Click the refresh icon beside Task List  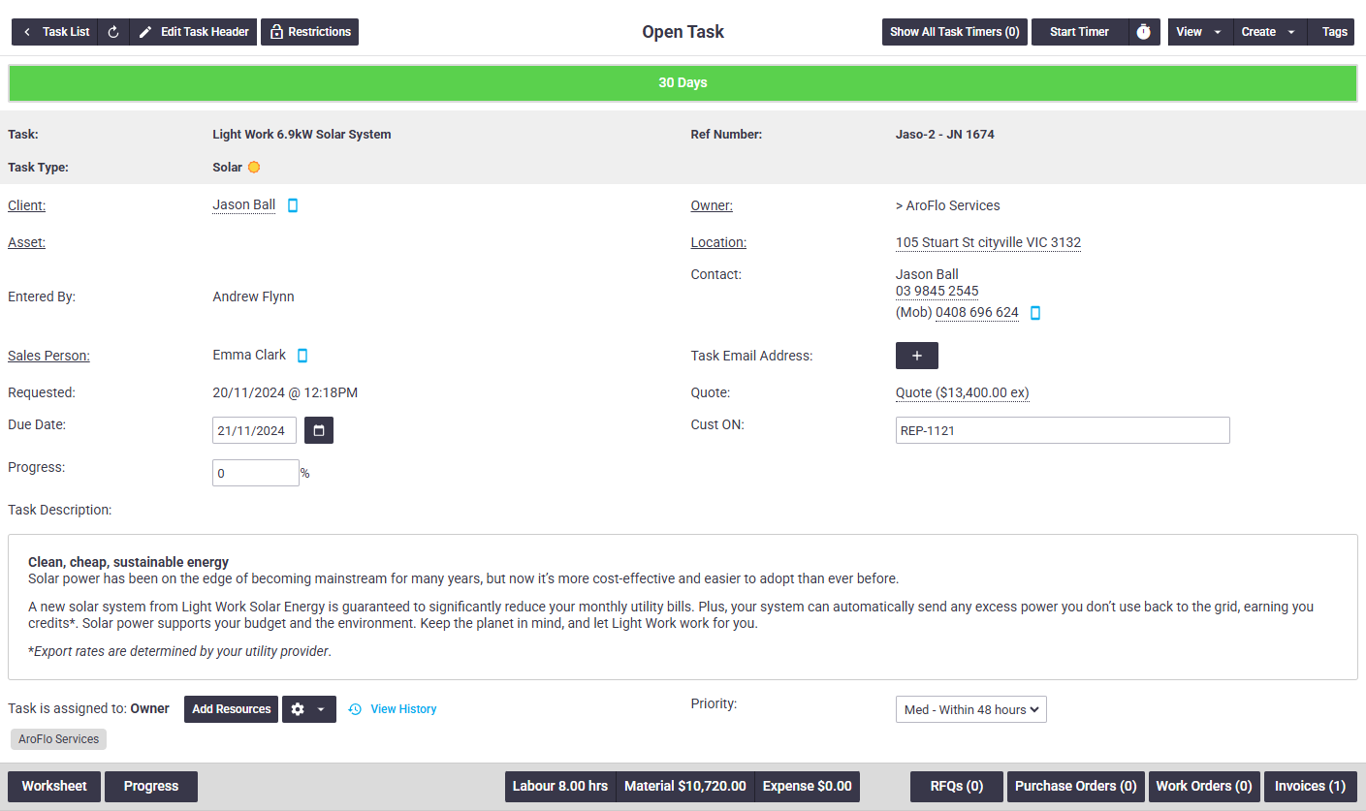click(x=113, y=32)
